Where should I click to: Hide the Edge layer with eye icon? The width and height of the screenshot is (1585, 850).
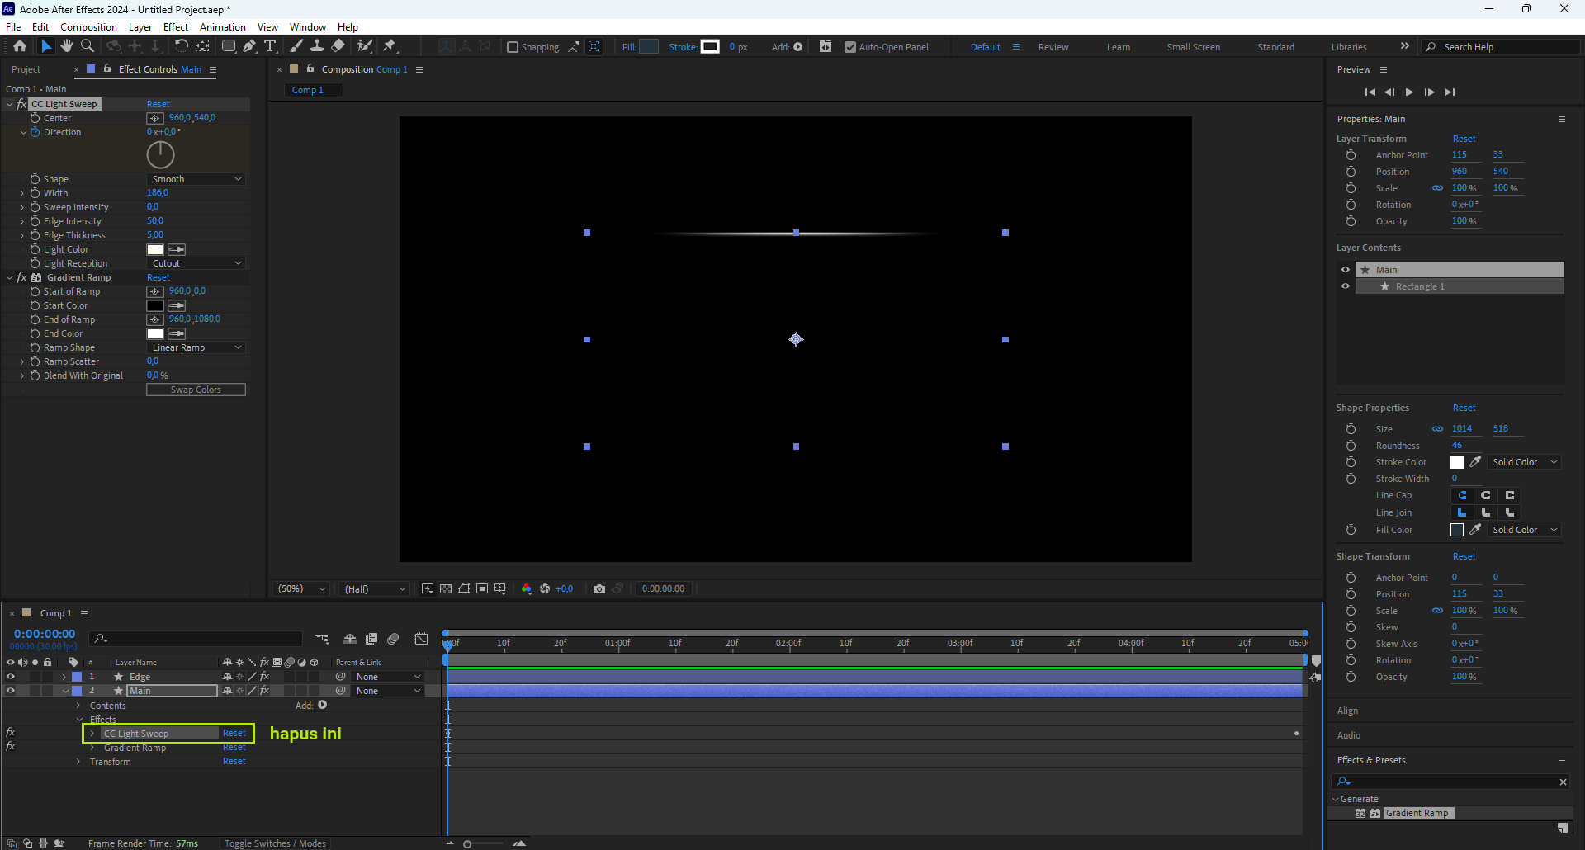[11, 677]
